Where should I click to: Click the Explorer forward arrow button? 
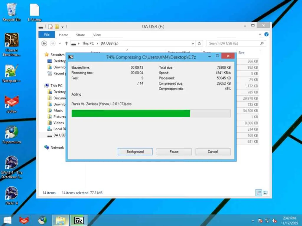pos(52,44)
